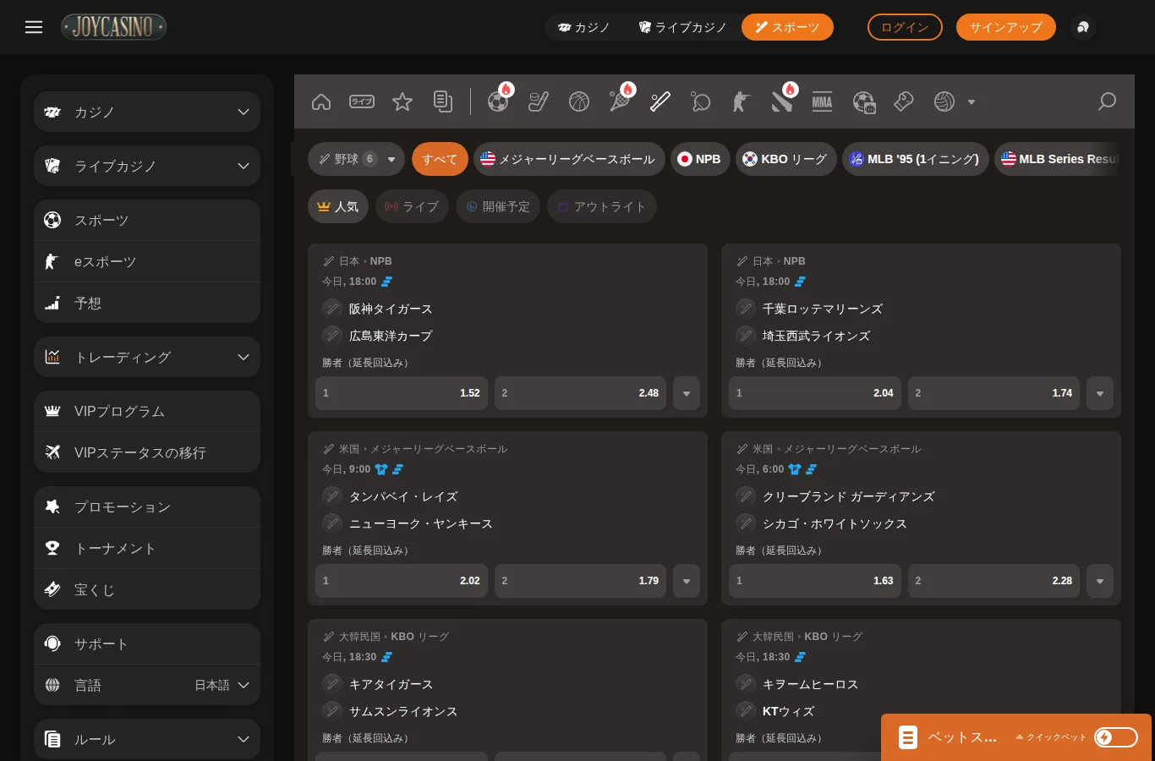The height and width of the screenshot is (761, 1155).
Task: Expand the トレーディング sidebar section
Action: coord(147,357)
